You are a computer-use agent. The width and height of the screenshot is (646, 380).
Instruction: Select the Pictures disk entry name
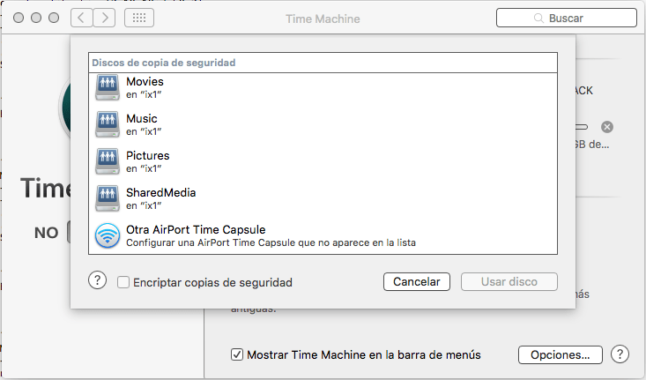(x=148, y=156)
